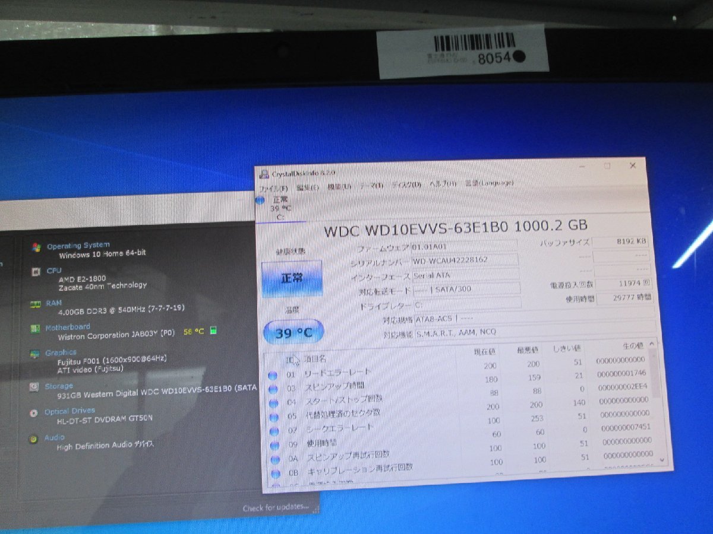
Task: Open the Graphics section link in Speccy
Action: coord(61,353)
